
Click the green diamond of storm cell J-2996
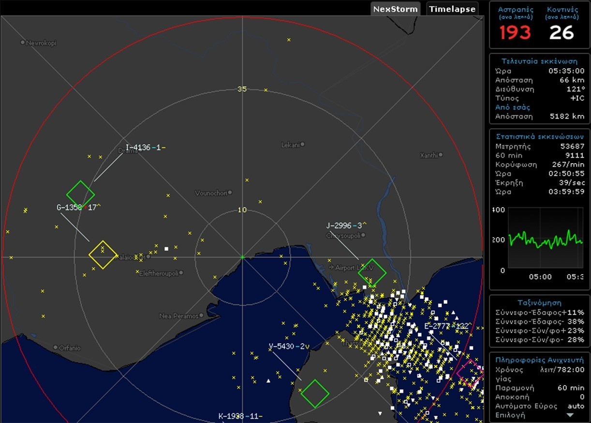pyautogui.click(x=372, y=273)
